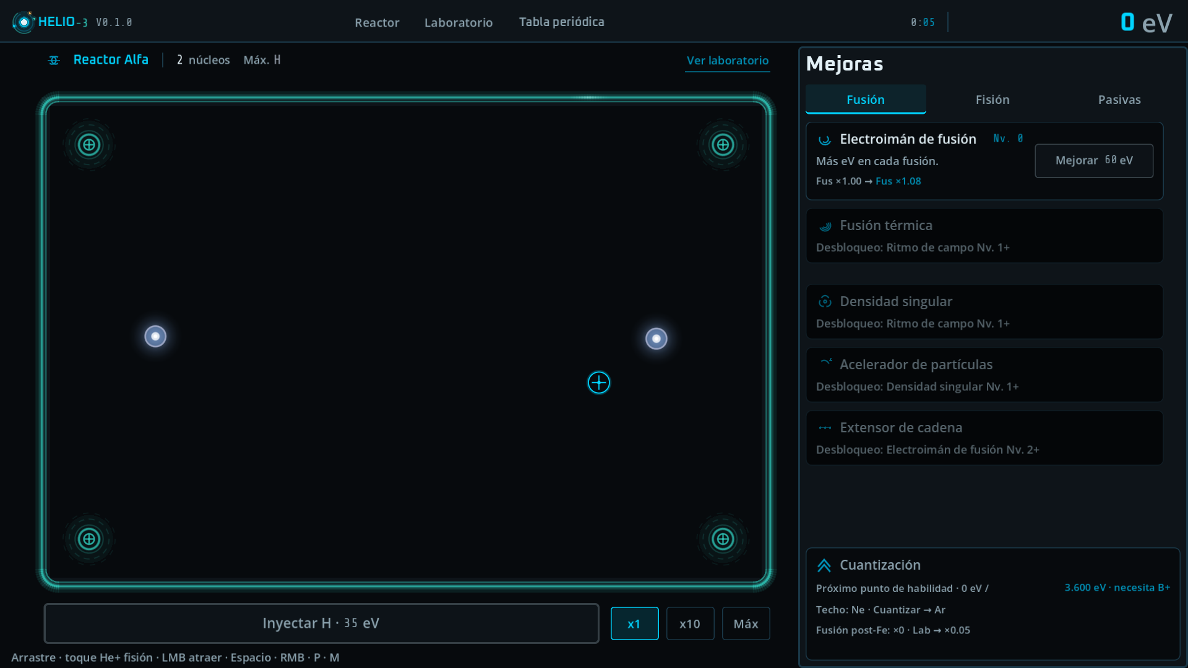The height and width of the screenshot is (668, 1188).
Task: Click the HELIO-3 logo icon
Action: click(x=24, y=22)
